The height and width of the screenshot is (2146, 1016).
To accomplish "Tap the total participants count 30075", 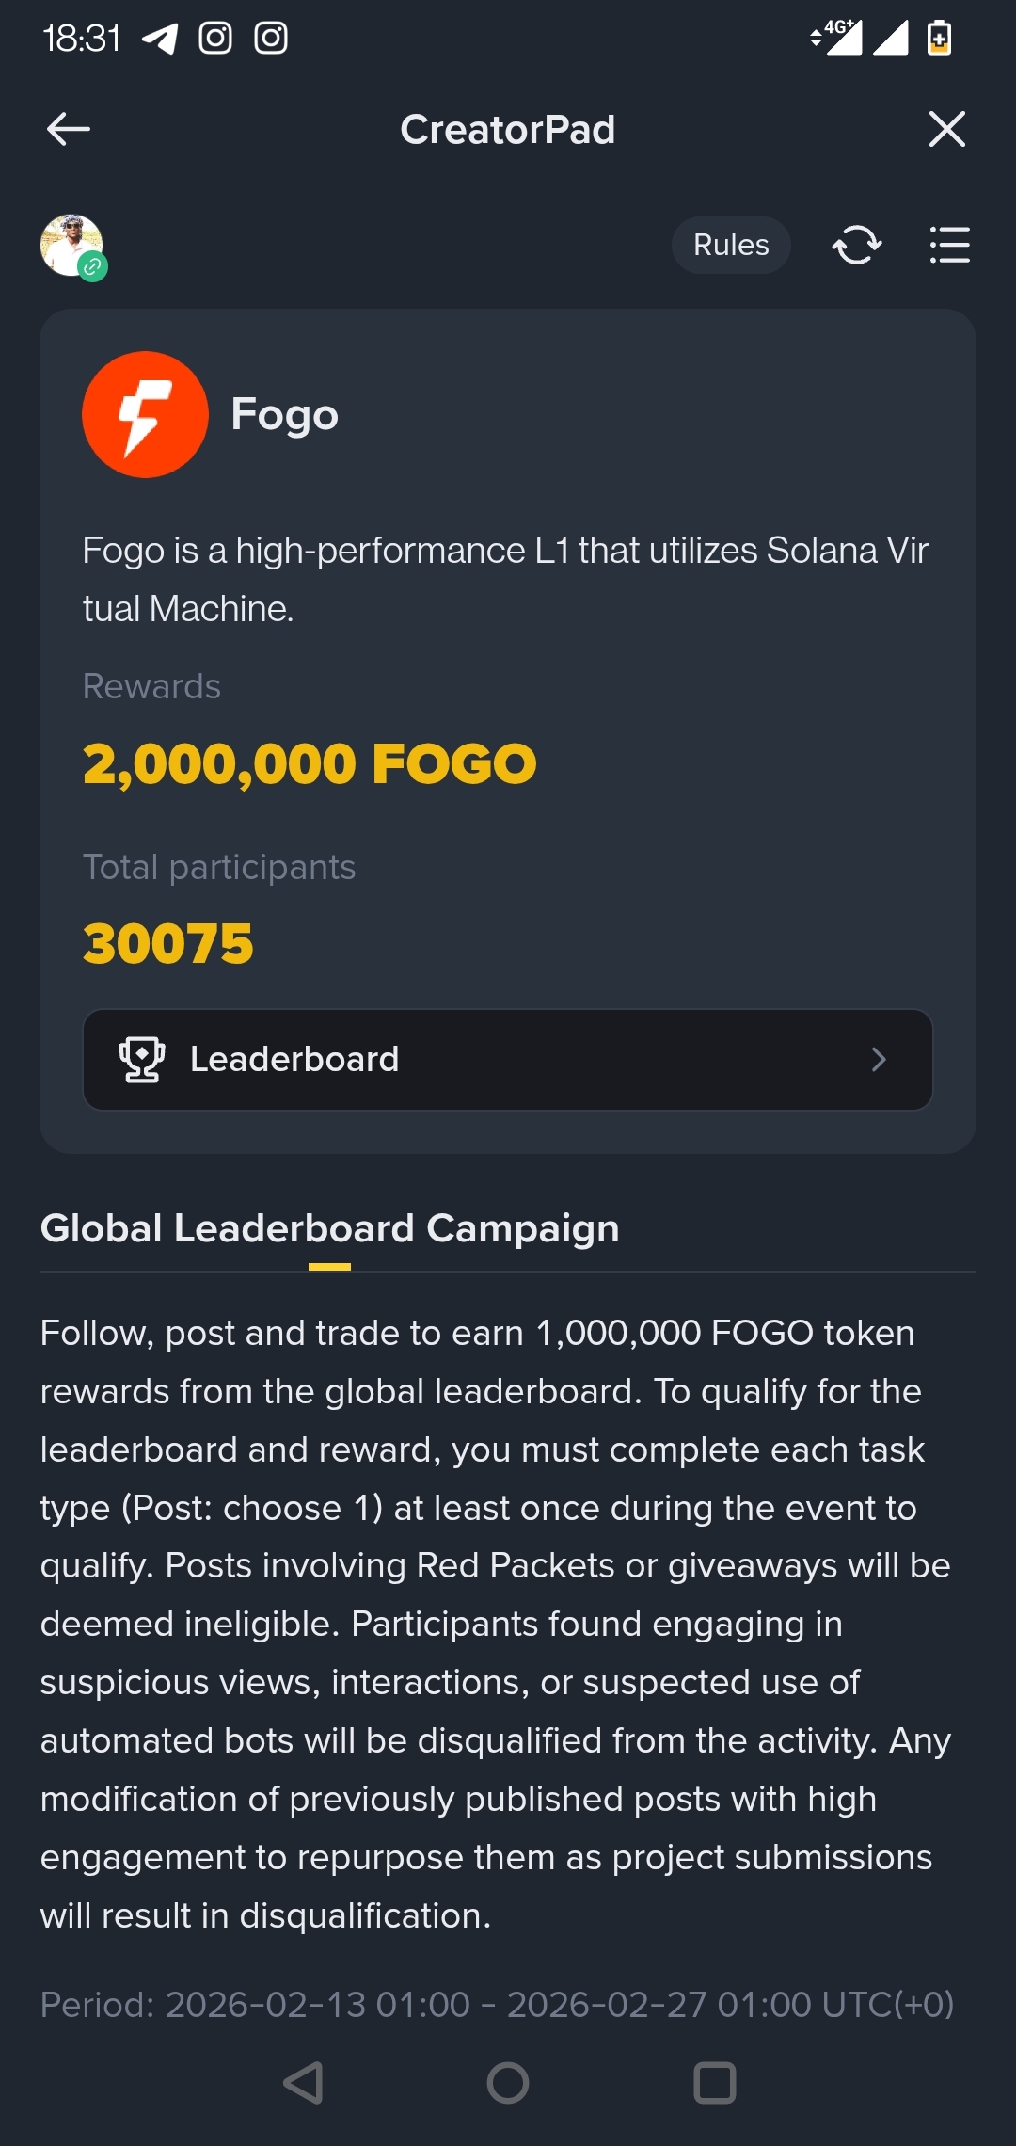I will [168, 943].
